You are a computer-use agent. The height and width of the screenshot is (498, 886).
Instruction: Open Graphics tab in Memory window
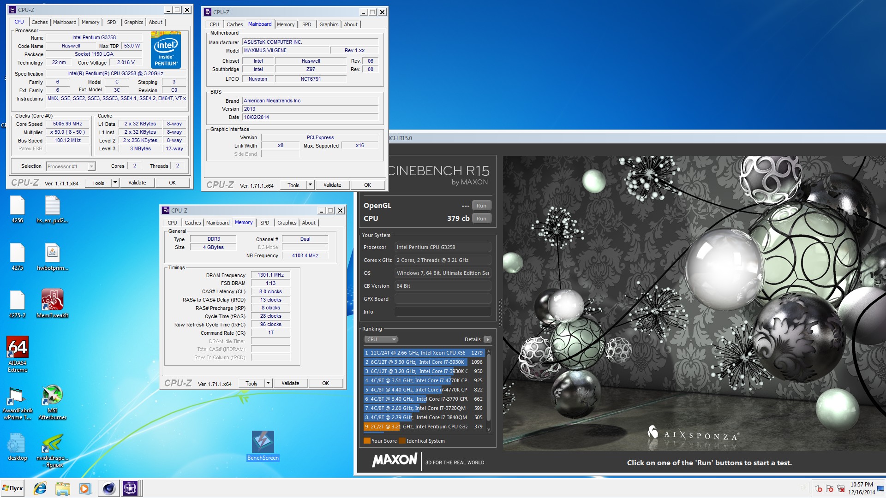coord(287,223)
